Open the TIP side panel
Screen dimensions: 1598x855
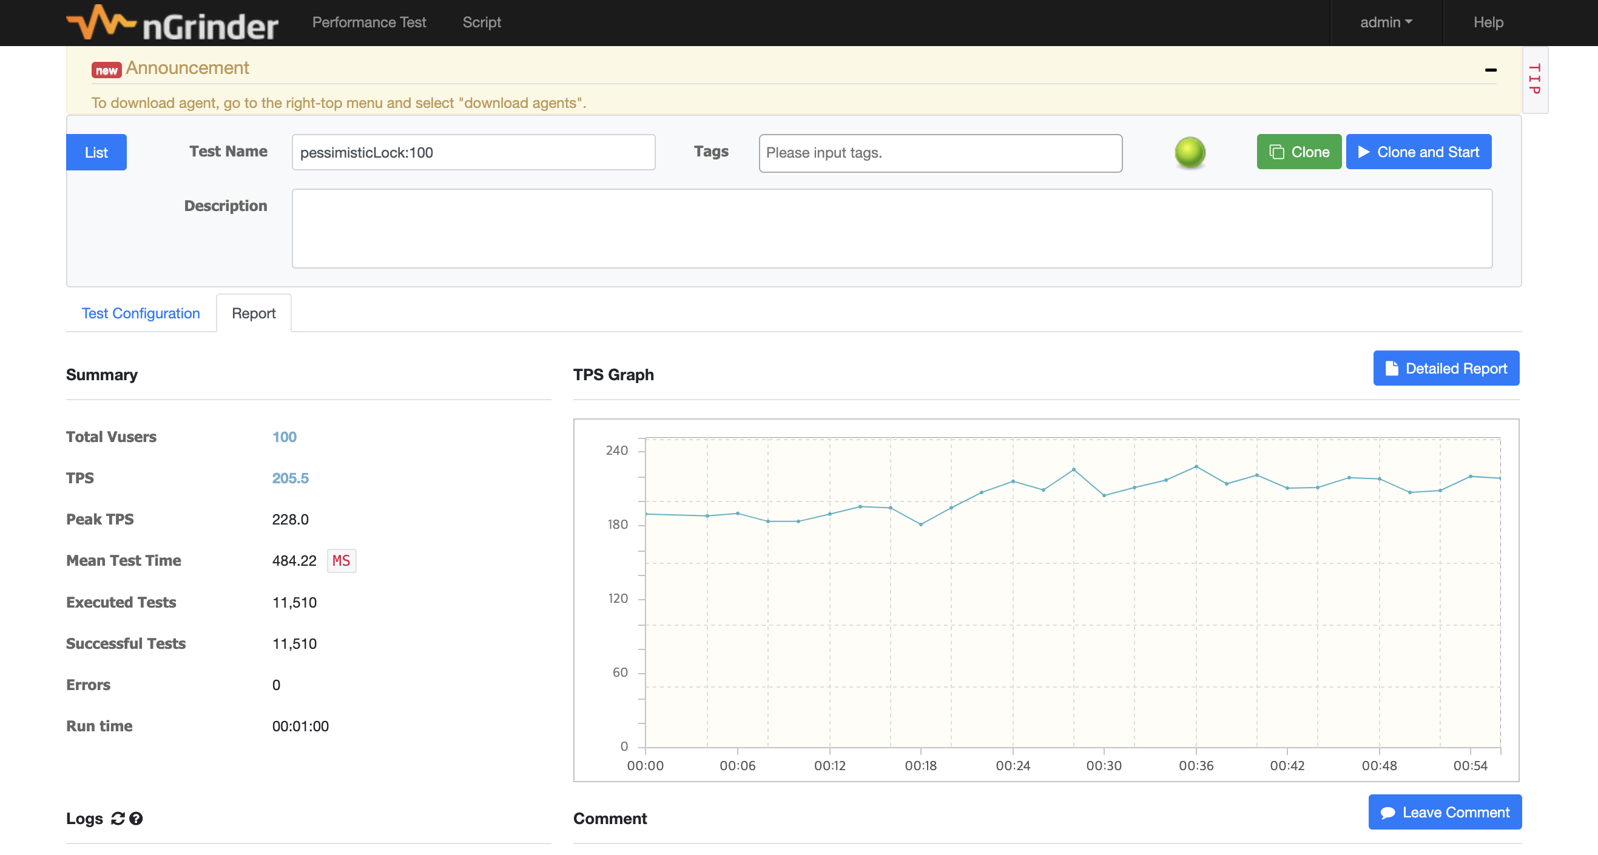(x=1534, y=79)
